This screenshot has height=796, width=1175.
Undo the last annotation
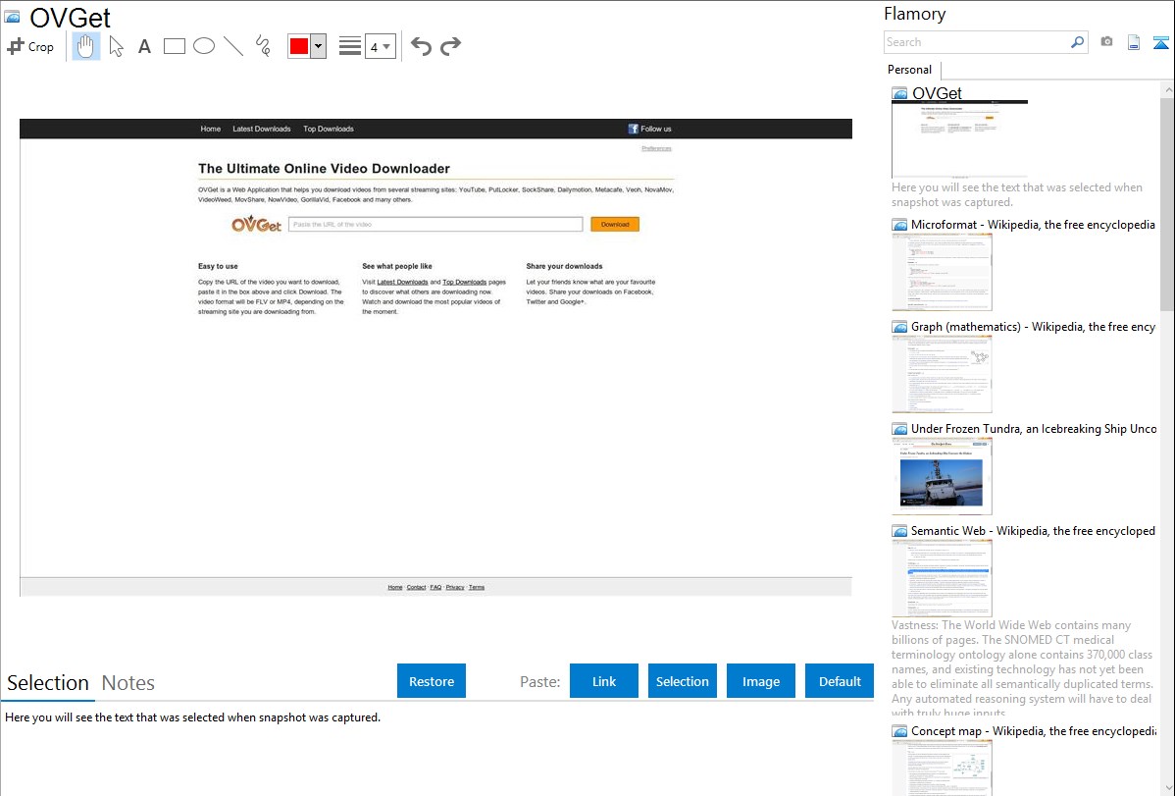[x=421, y=46]
